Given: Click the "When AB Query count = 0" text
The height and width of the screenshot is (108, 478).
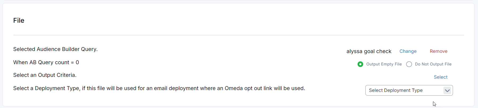Looking at the screenshot, I should 46,62.
